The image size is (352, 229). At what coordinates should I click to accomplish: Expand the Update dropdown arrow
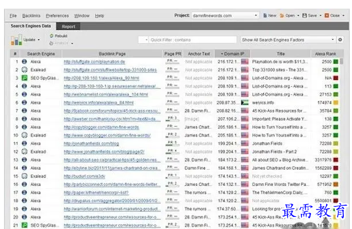[x=39, y=40]
